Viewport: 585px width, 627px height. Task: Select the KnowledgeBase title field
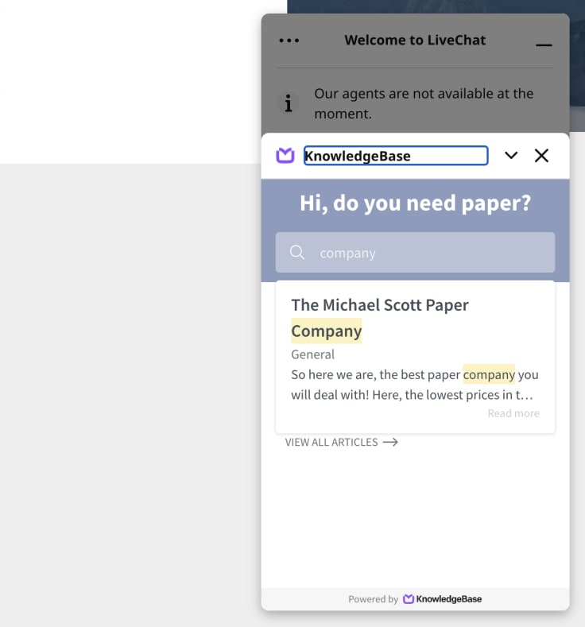tap(396, 156)
